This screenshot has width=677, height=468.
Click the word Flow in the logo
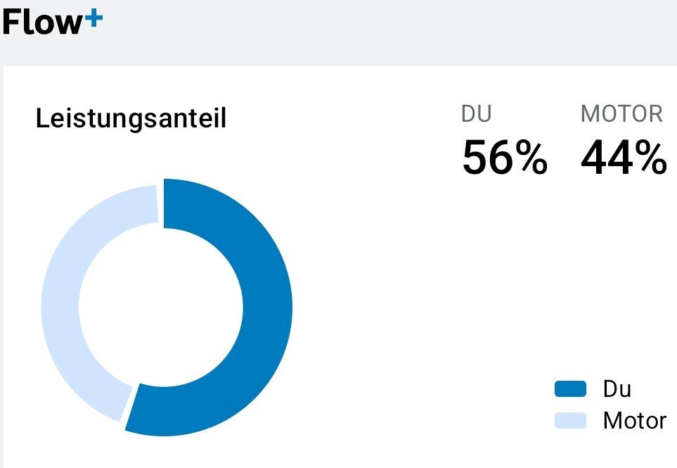point(42,23)
